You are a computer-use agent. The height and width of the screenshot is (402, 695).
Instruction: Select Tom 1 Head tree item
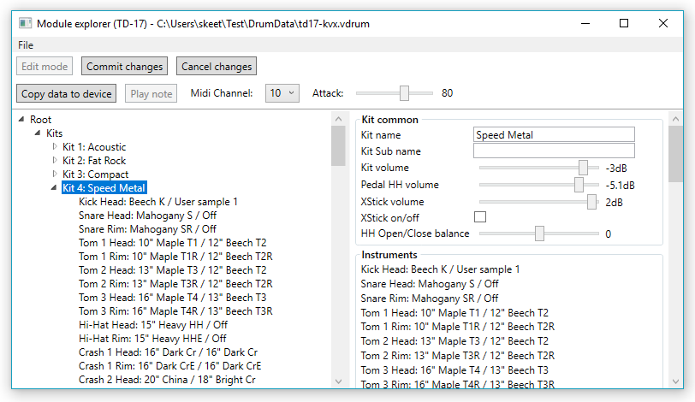(x=173, y=243)
